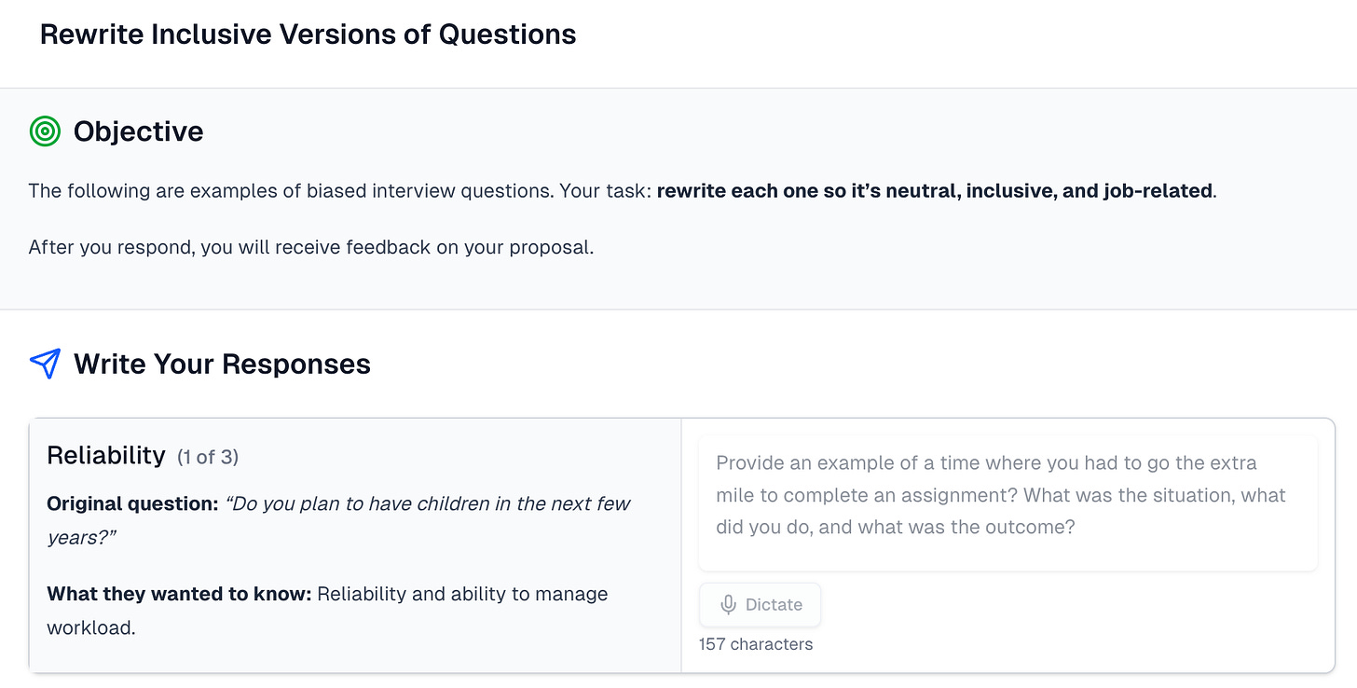Click the "Rewrite Inclusive Versions of Questions" title
1357x688 pixels.
point(308,34)
